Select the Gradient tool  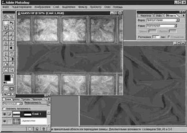coord(11,59)
